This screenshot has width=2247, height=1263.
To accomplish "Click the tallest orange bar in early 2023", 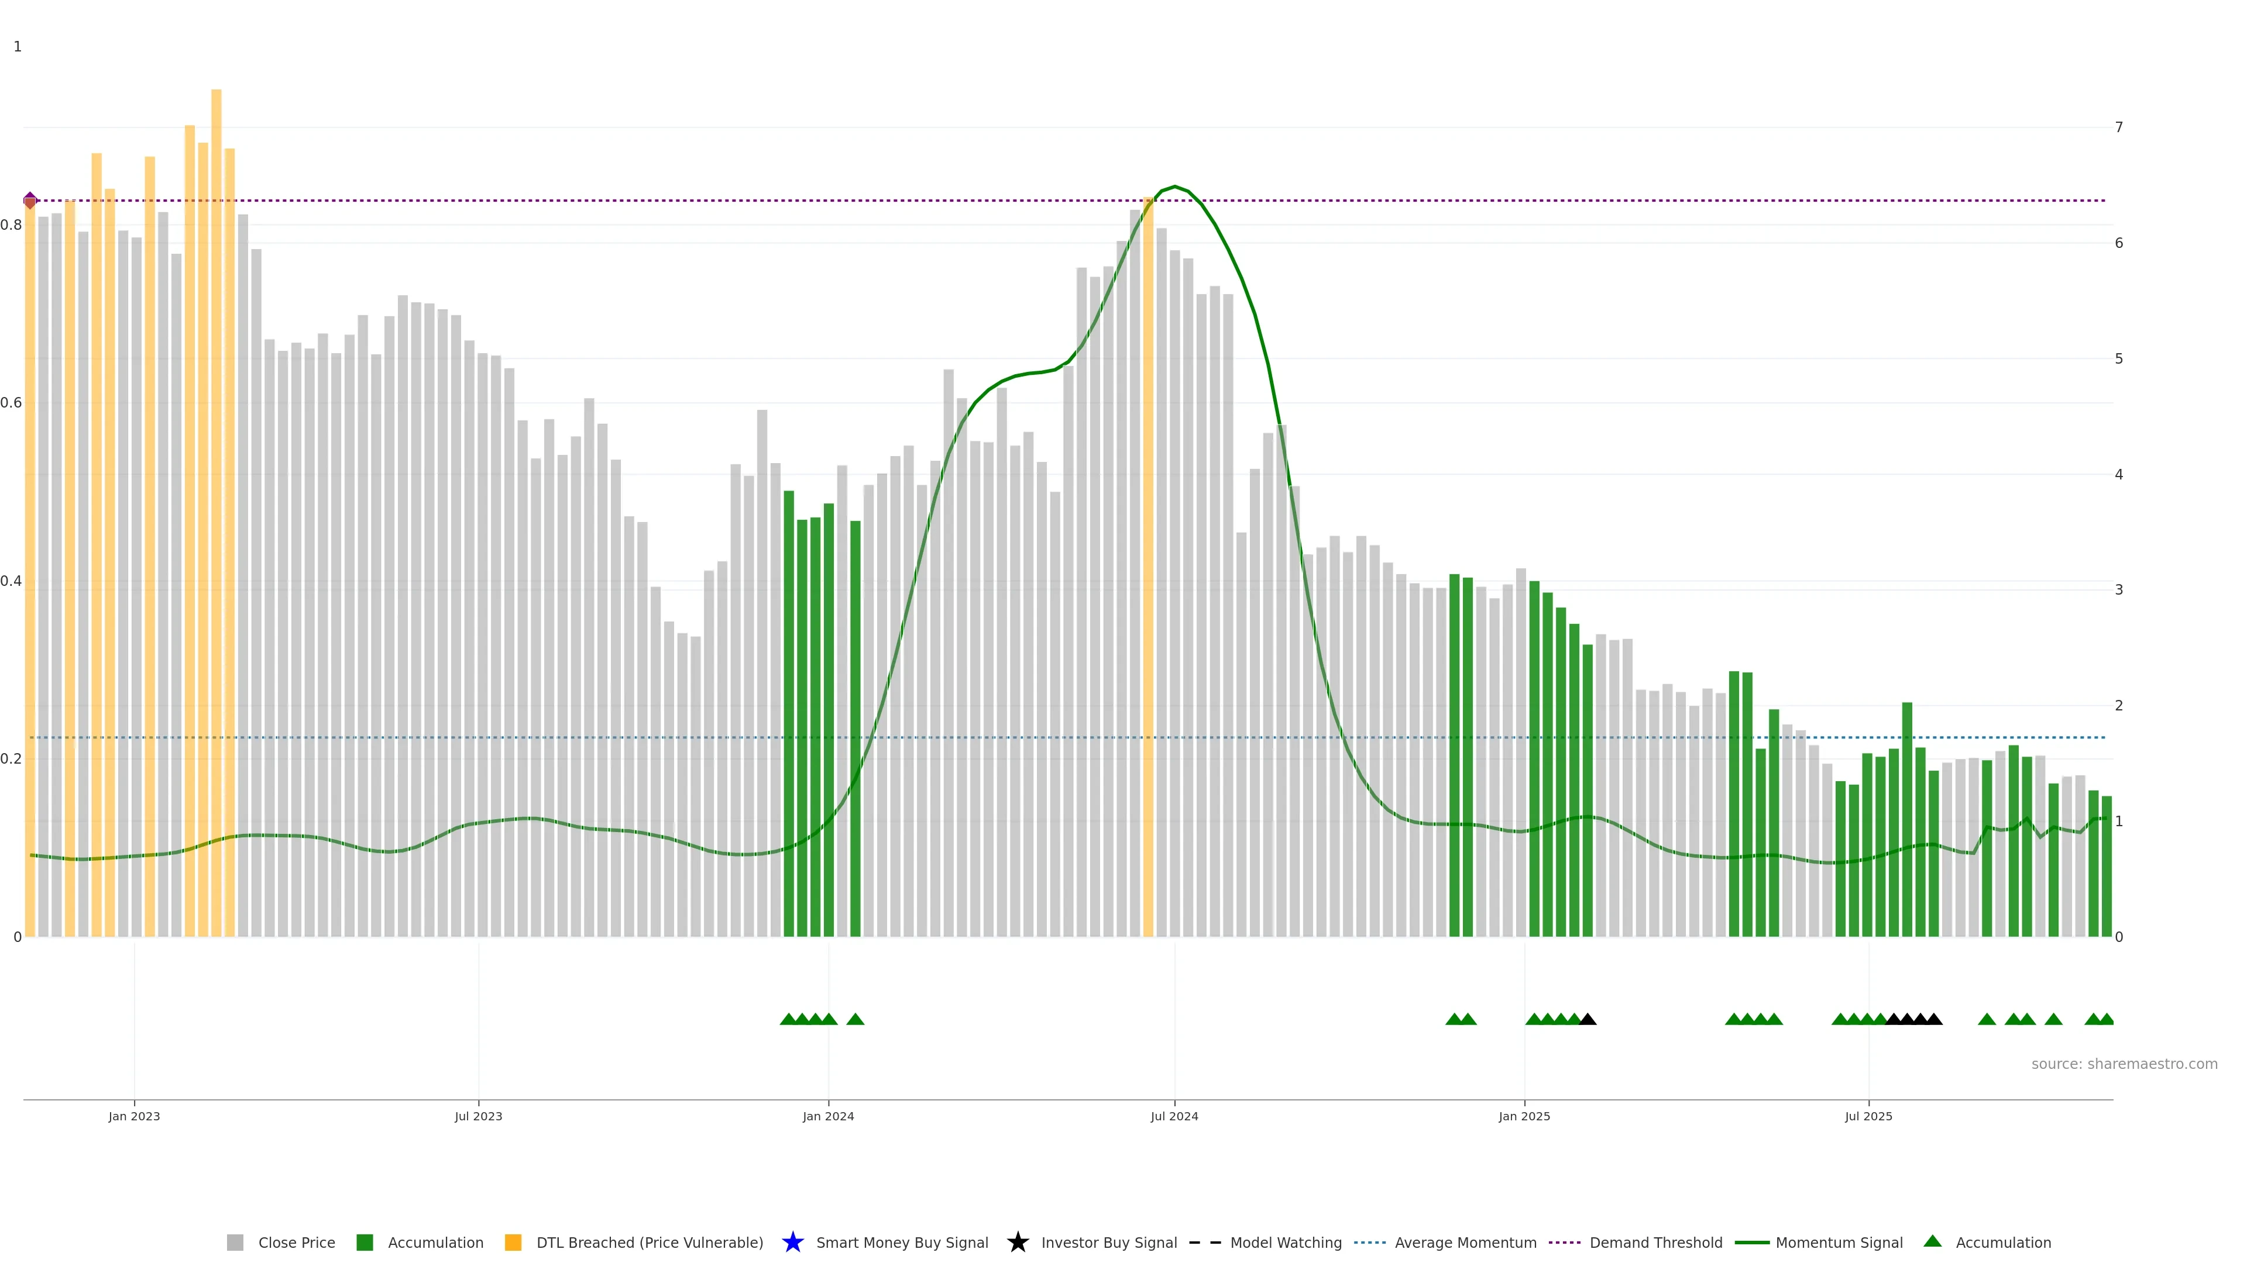I will pos(217,436).
